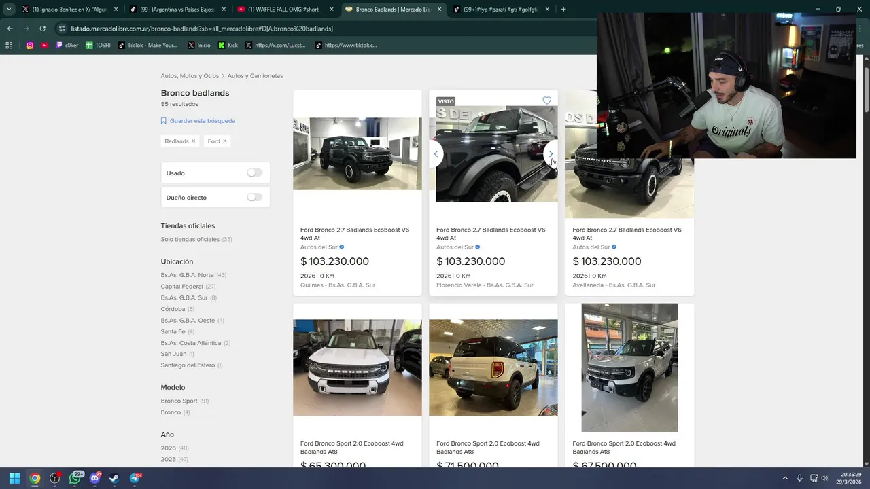The height and width of the screenshot is (489, 870).
Task: Switch to the Argentina vs Países Bajos tab
Action: (177, 10)
